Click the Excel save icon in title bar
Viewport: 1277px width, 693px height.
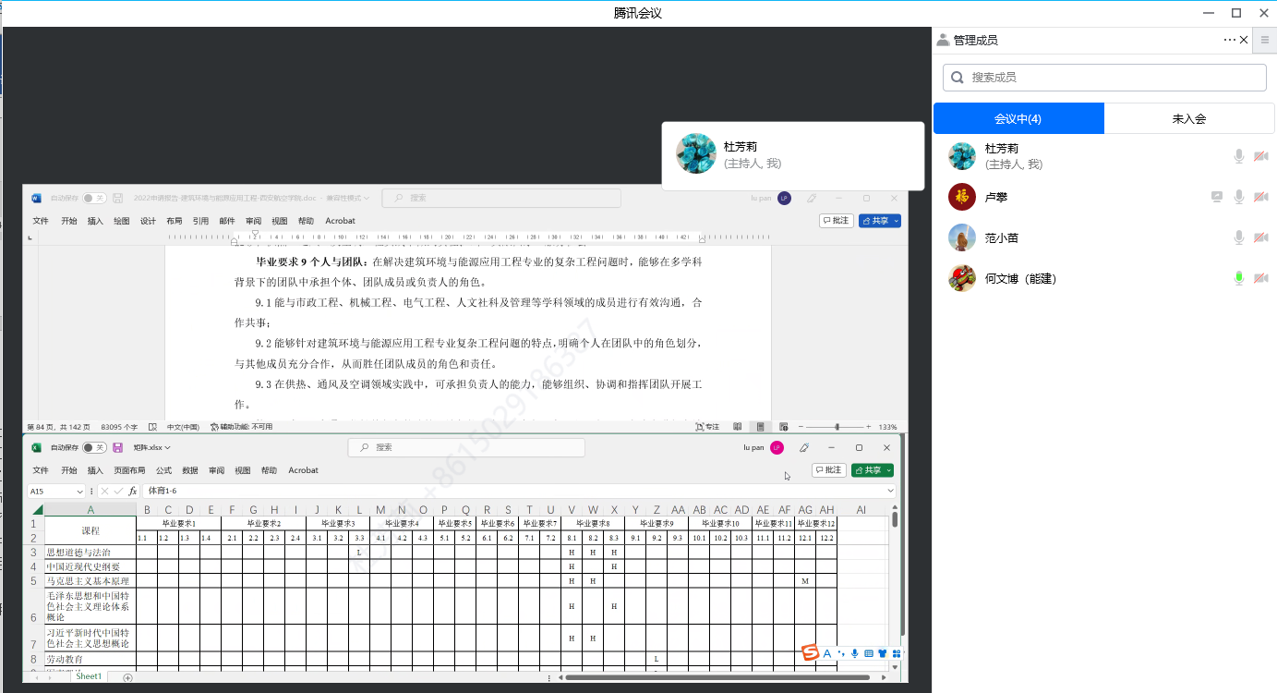(x=117, y=448)
